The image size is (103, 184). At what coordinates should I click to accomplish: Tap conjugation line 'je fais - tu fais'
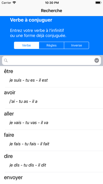(x=29, y=144)
